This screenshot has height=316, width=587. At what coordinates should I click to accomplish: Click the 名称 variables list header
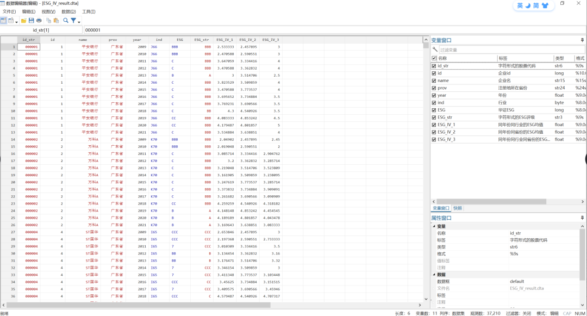466,58
